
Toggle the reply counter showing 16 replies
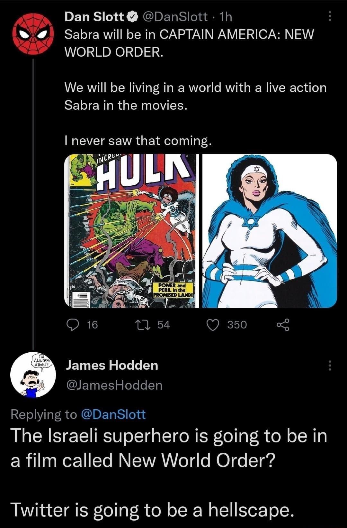point(73,325)
